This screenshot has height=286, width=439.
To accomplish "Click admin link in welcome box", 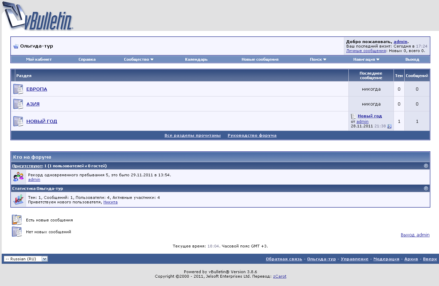I will click(x=400, y=42).
